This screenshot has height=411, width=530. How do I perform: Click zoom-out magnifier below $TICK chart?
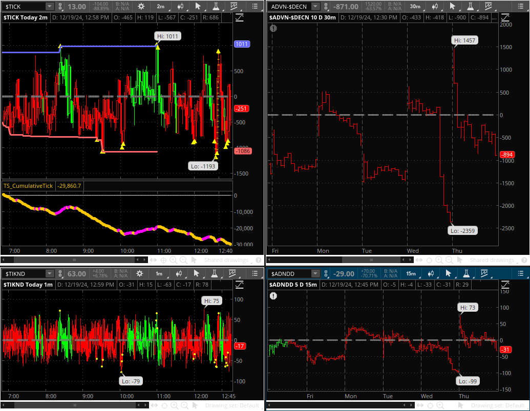pyautogui.click(x=183, y=260)
